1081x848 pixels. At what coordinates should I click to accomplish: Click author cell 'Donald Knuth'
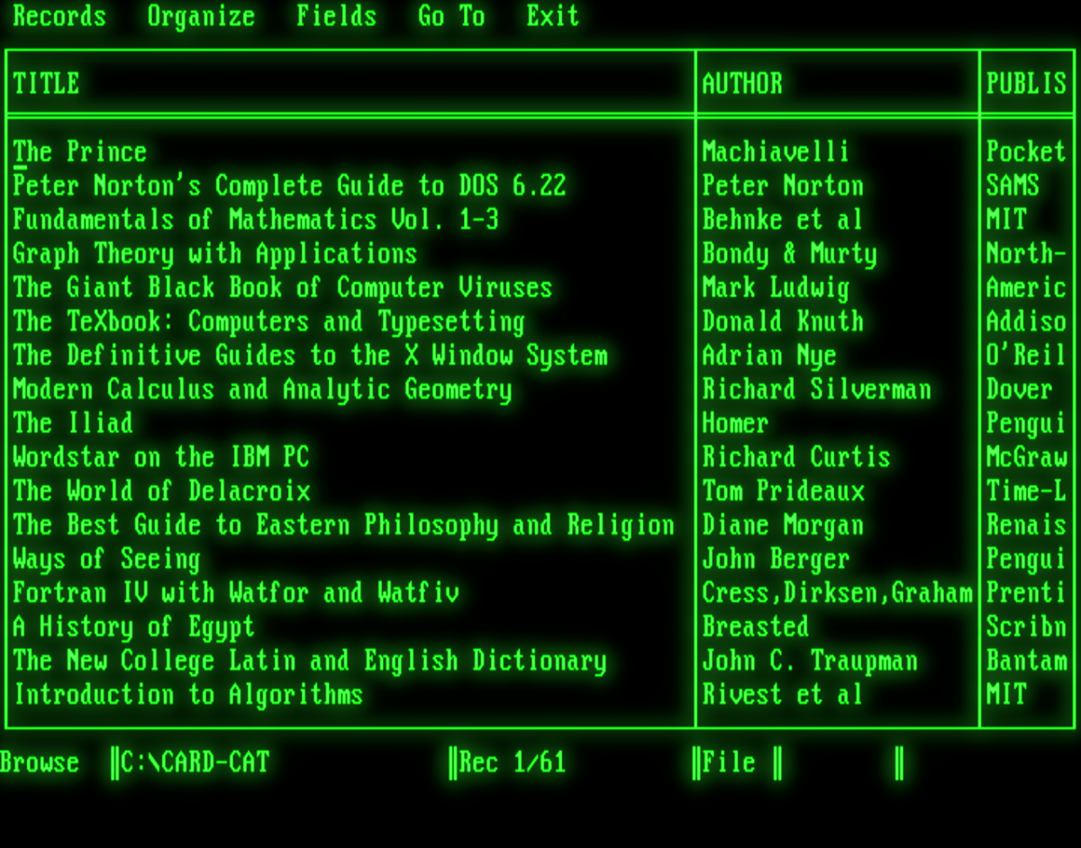[783, 321]
